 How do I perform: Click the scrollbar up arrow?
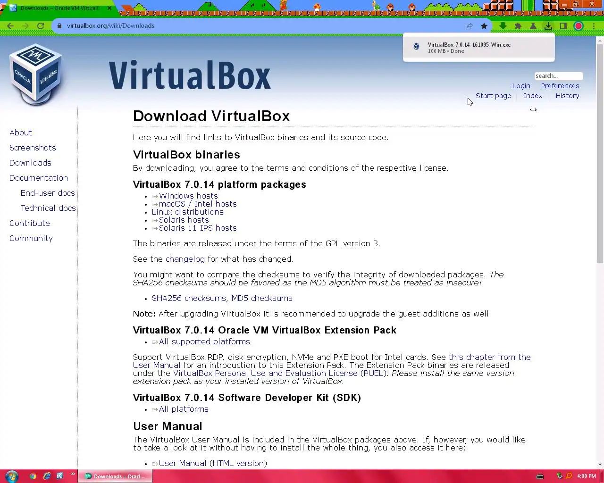(600, 40)
